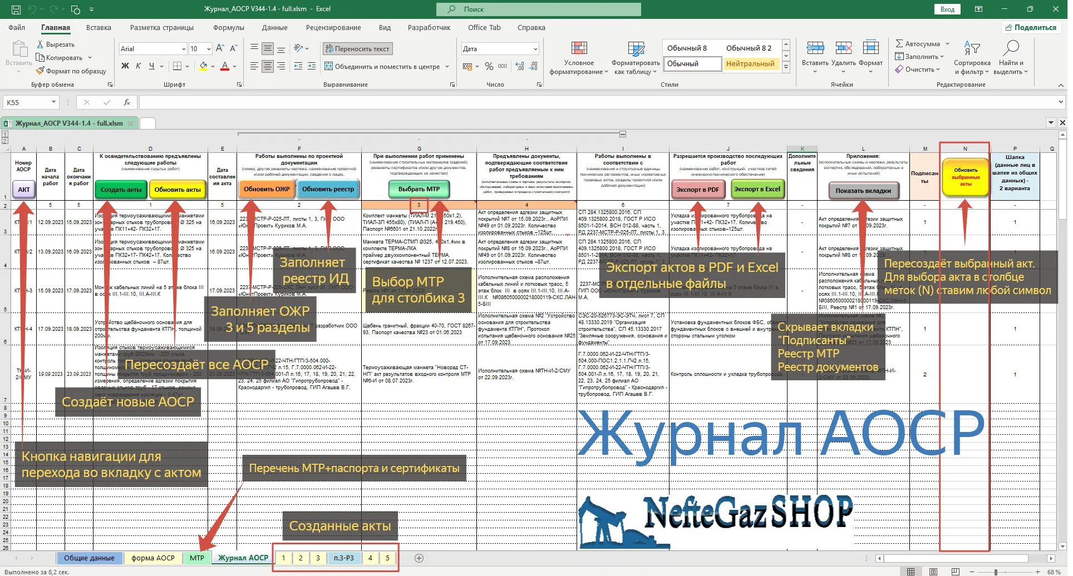Click the text orientation icon

299,48
